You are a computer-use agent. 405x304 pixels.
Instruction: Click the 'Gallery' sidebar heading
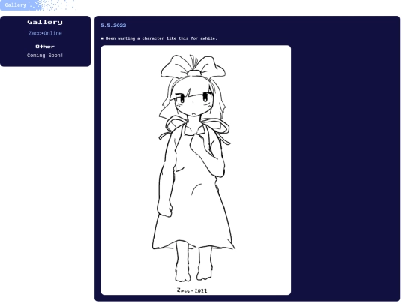coord(45,22)
